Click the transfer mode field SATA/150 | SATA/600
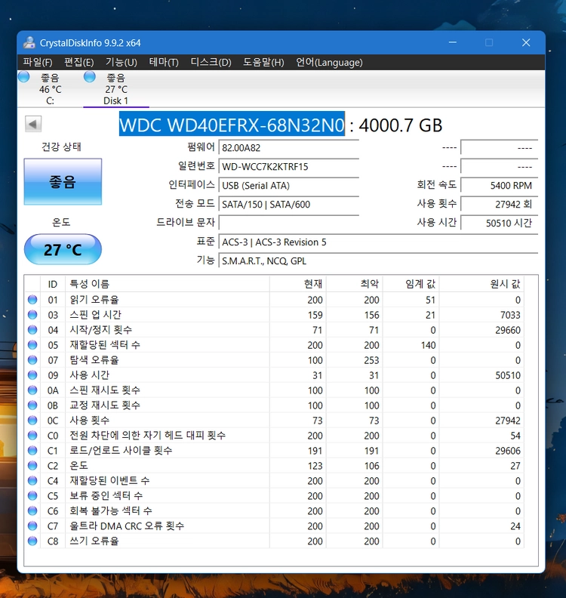 coord(288,205)
